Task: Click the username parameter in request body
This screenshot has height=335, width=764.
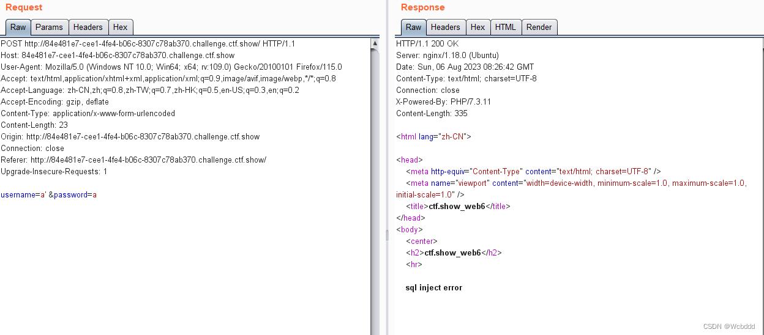Action: coord(18,194)
